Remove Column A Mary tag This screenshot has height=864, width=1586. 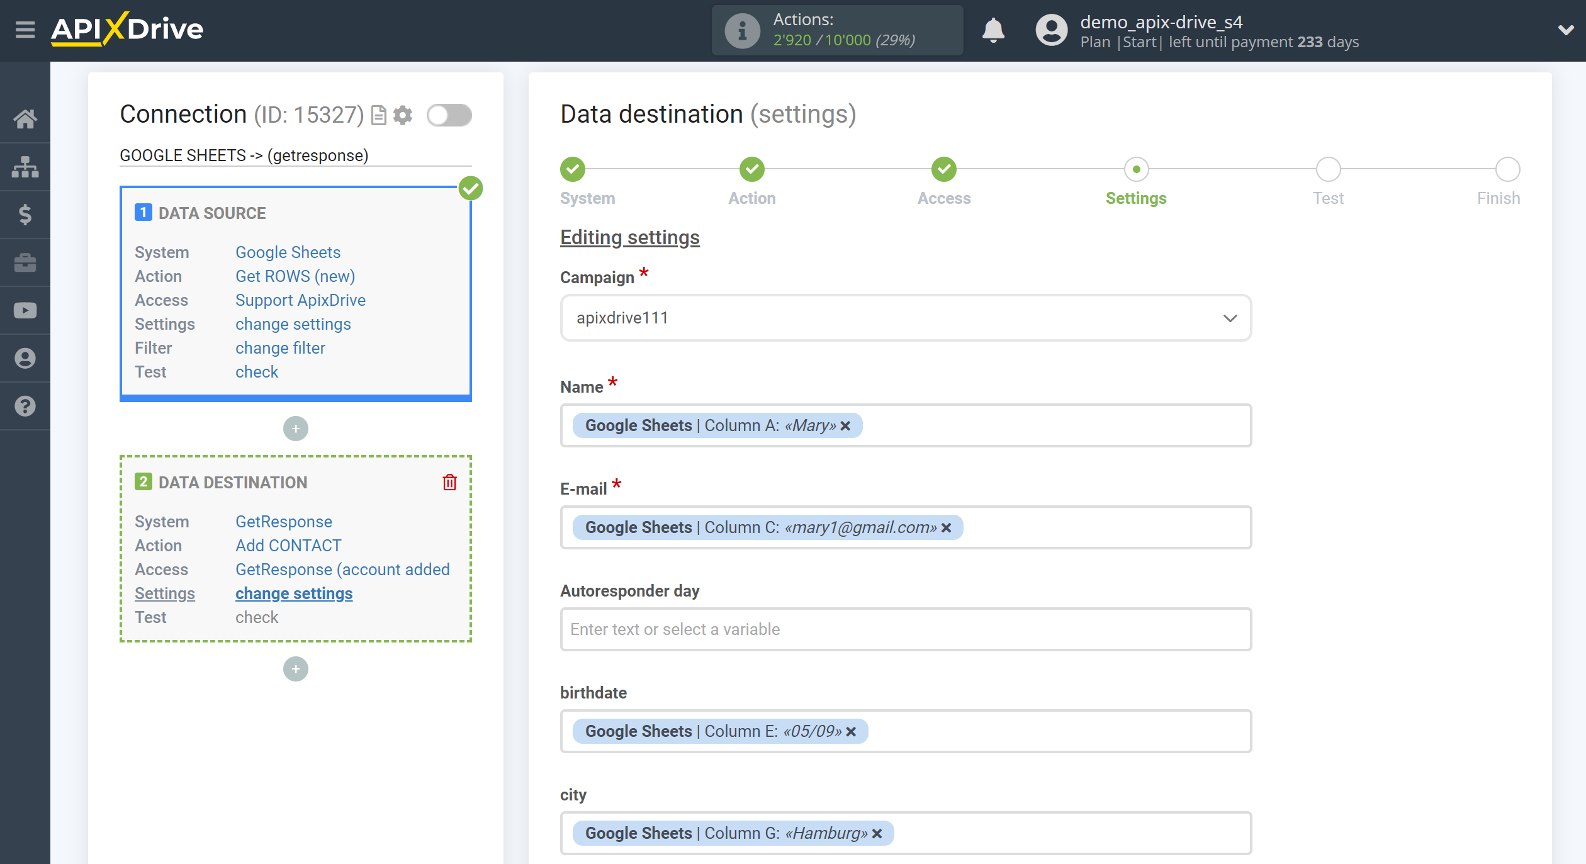point(845,426)
